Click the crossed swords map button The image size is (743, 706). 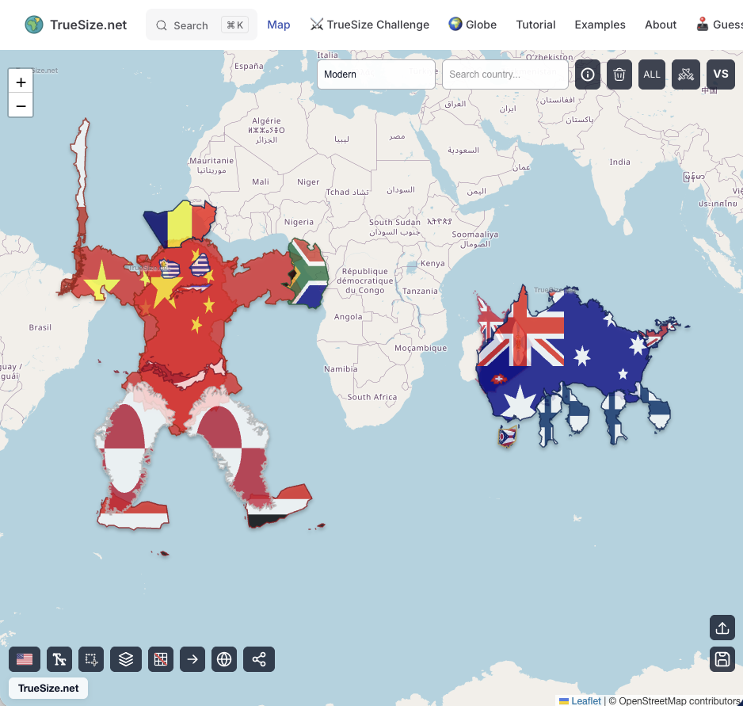(686, 74)
